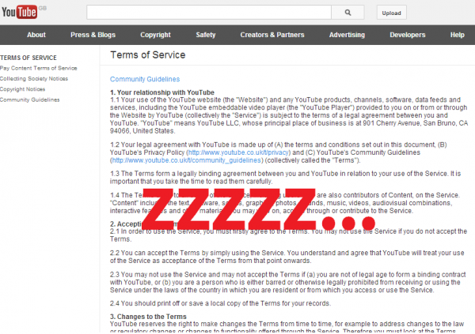This screenshot has height=334, width=475.
Task: Click heading '3. Changes to the Terms'
Action: [x=148, y=317]
